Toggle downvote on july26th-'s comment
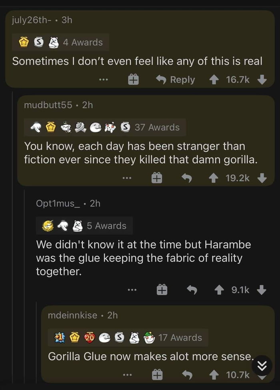 pyautogui.click(x=262, y=79)
